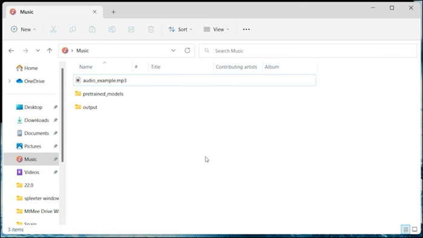
Task: Open the Sort dropdown menu
Action: tap(181, 30)
